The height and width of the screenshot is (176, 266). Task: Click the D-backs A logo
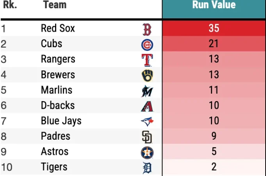point(147,106)
